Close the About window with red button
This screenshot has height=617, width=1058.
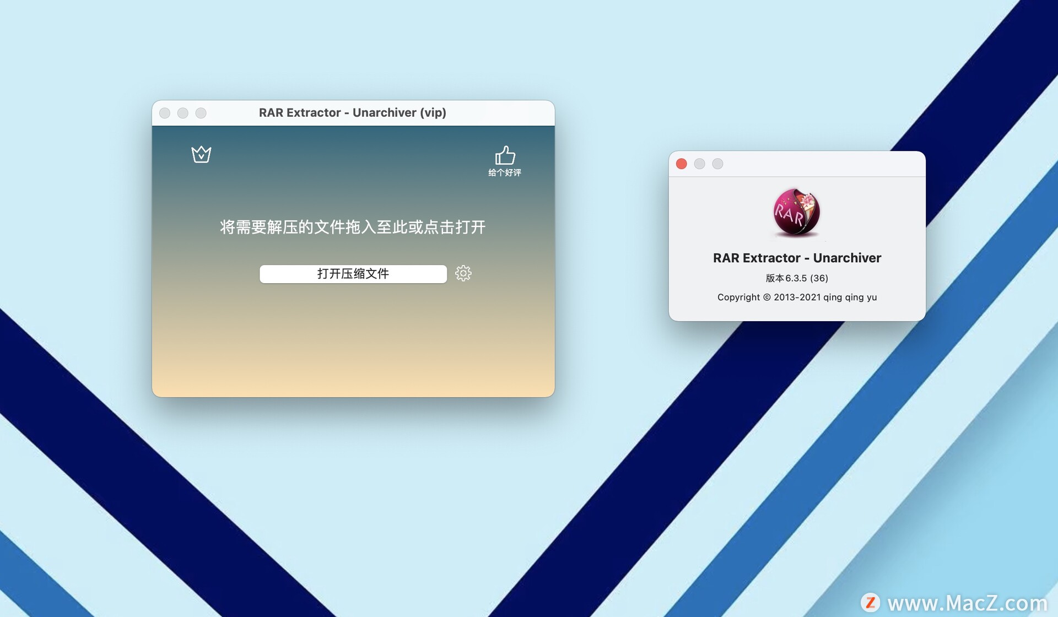coord(681,164)
